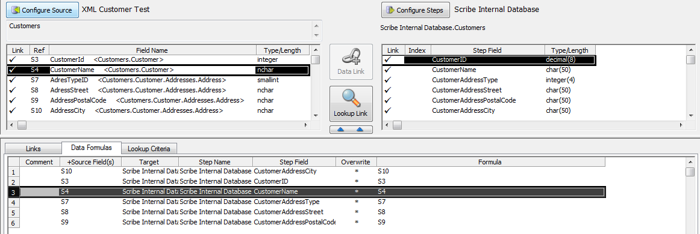This screenshot has width=700, height=234.
Task: Click the Customers box scroll down arrow
Action: (x=316, y=35)
